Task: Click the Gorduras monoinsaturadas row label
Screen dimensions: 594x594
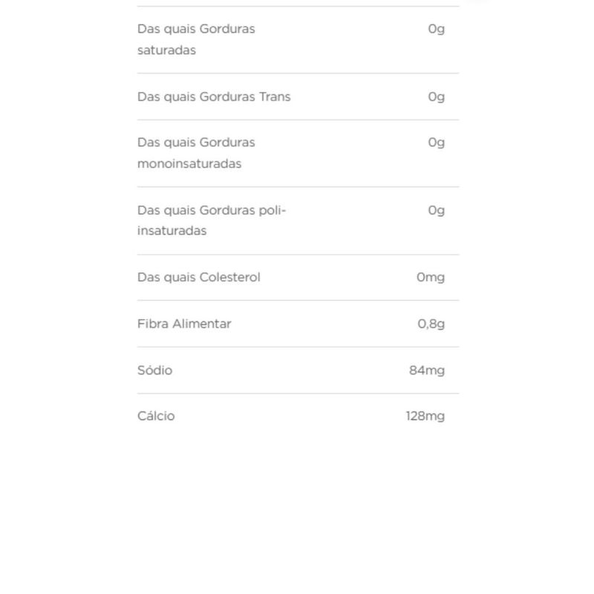Action: coord(196,153)
